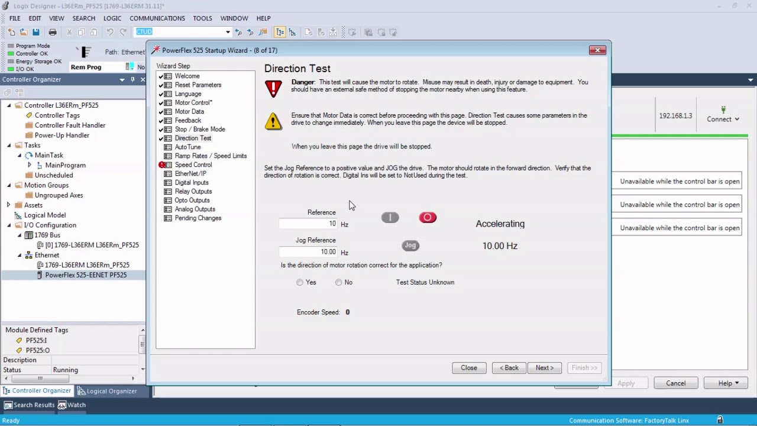The image size is (757, 426).
Task: Select No for rotation direction correct
Action: (x=338, y=283)
